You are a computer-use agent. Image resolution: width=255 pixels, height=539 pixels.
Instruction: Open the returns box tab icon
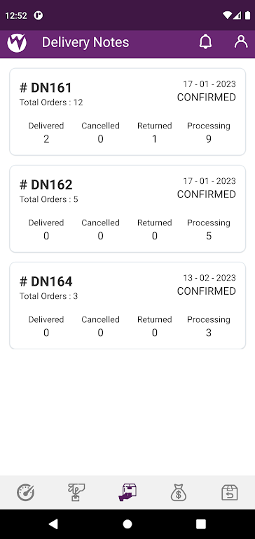[230, 492]
